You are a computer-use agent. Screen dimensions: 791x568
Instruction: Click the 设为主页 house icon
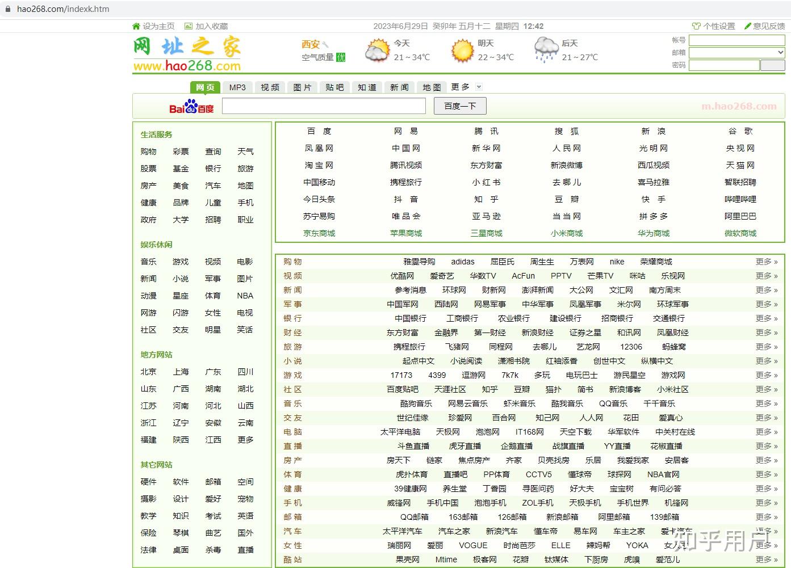point(136,26)
